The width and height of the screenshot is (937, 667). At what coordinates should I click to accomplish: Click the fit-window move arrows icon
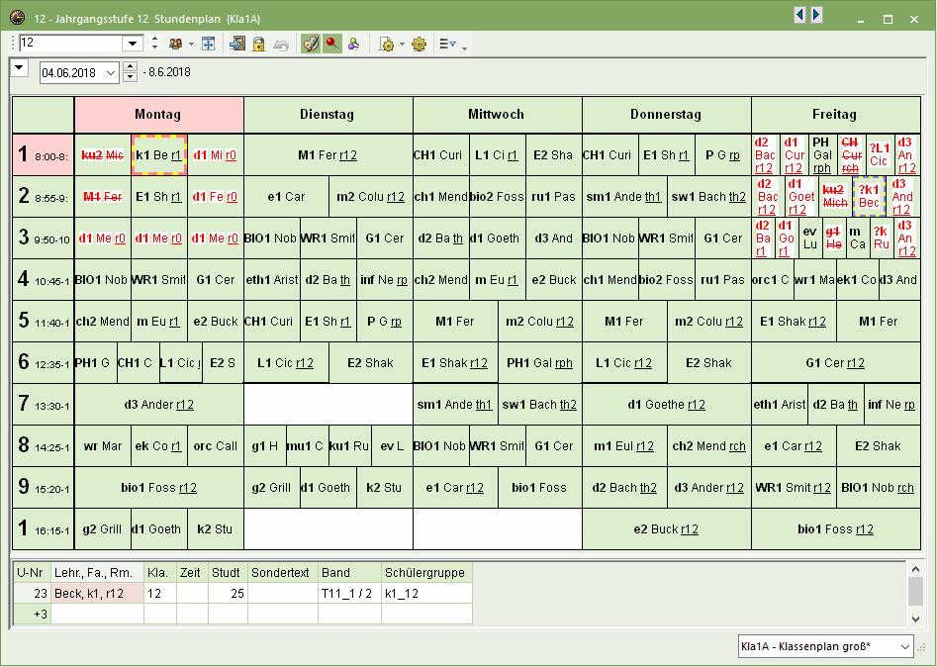(x=208, y=44)
